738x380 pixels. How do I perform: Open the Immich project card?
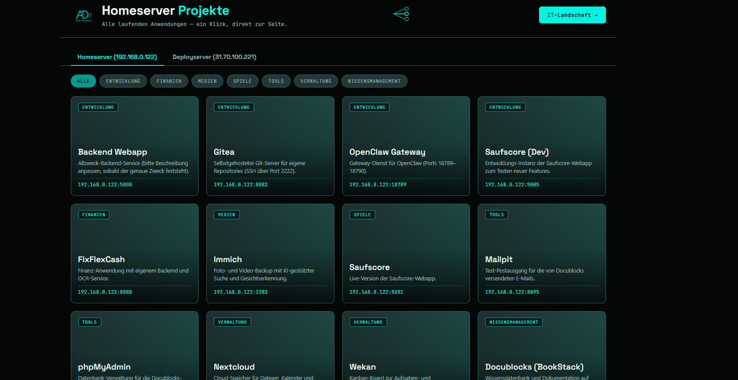click(x=270, y=253)
